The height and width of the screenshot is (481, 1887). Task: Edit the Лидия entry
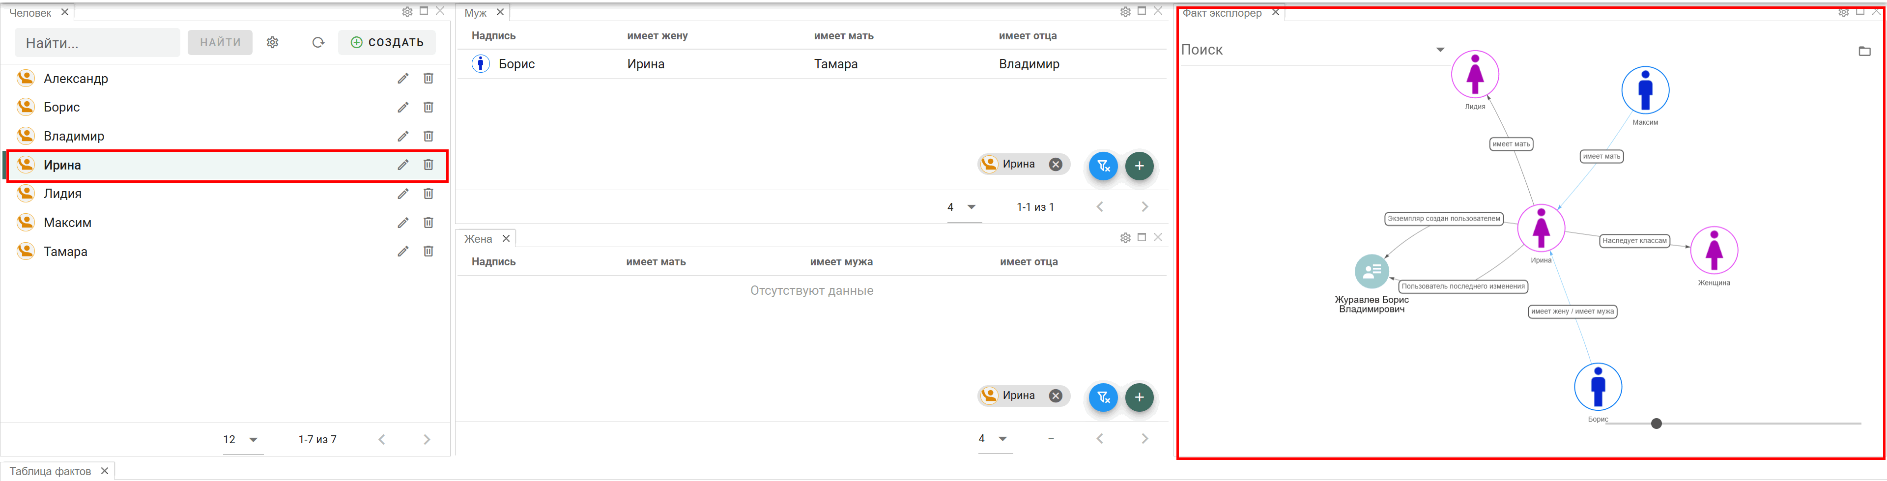[x=403, y=193]
